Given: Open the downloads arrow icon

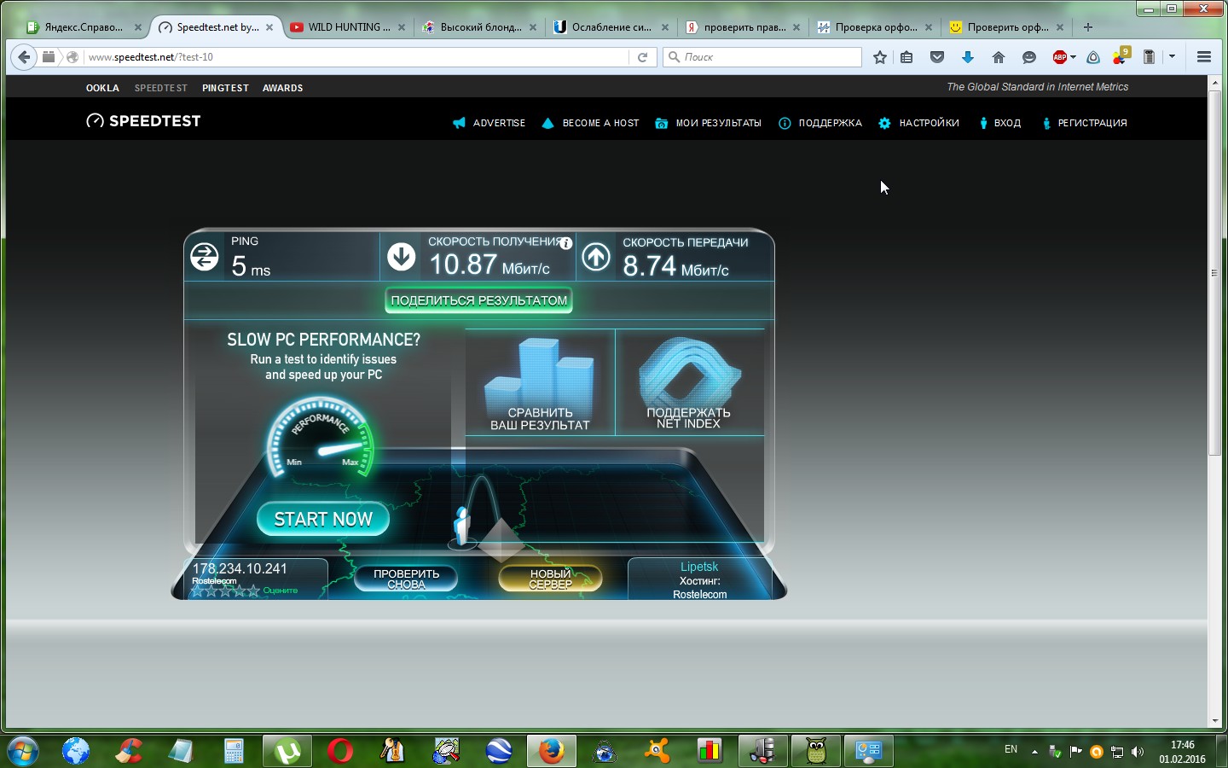Looking at the screenshot, I should 968,57.
